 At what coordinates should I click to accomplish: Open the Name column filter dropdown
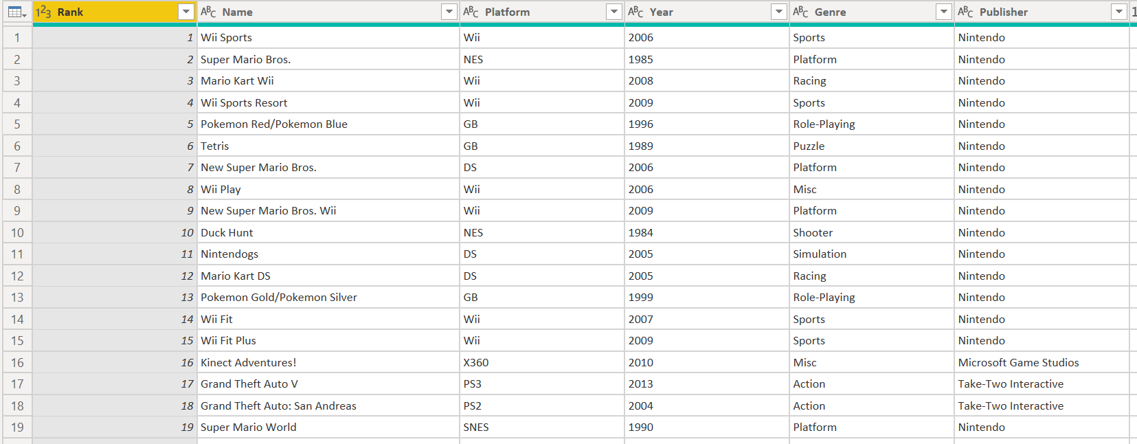(449, 12)
